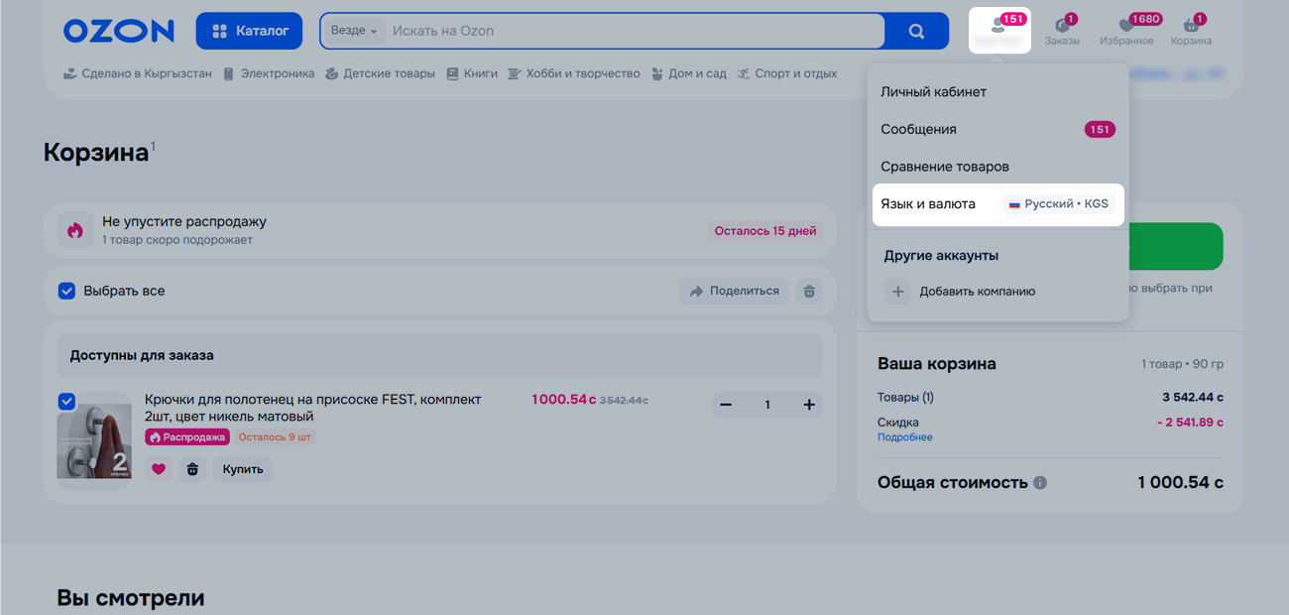The image size is (1289, 615).
Task: Click the Поделиться button
Action: (735, 292)
